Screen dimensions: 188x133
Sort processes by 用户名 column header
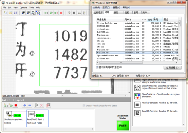(x=132, y=19)
